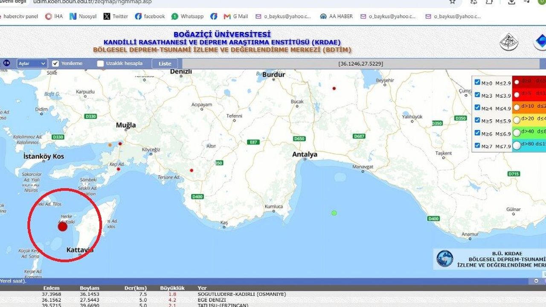
Task: Select the red marker just south of Muğla
Action: [x=120, y=144]
